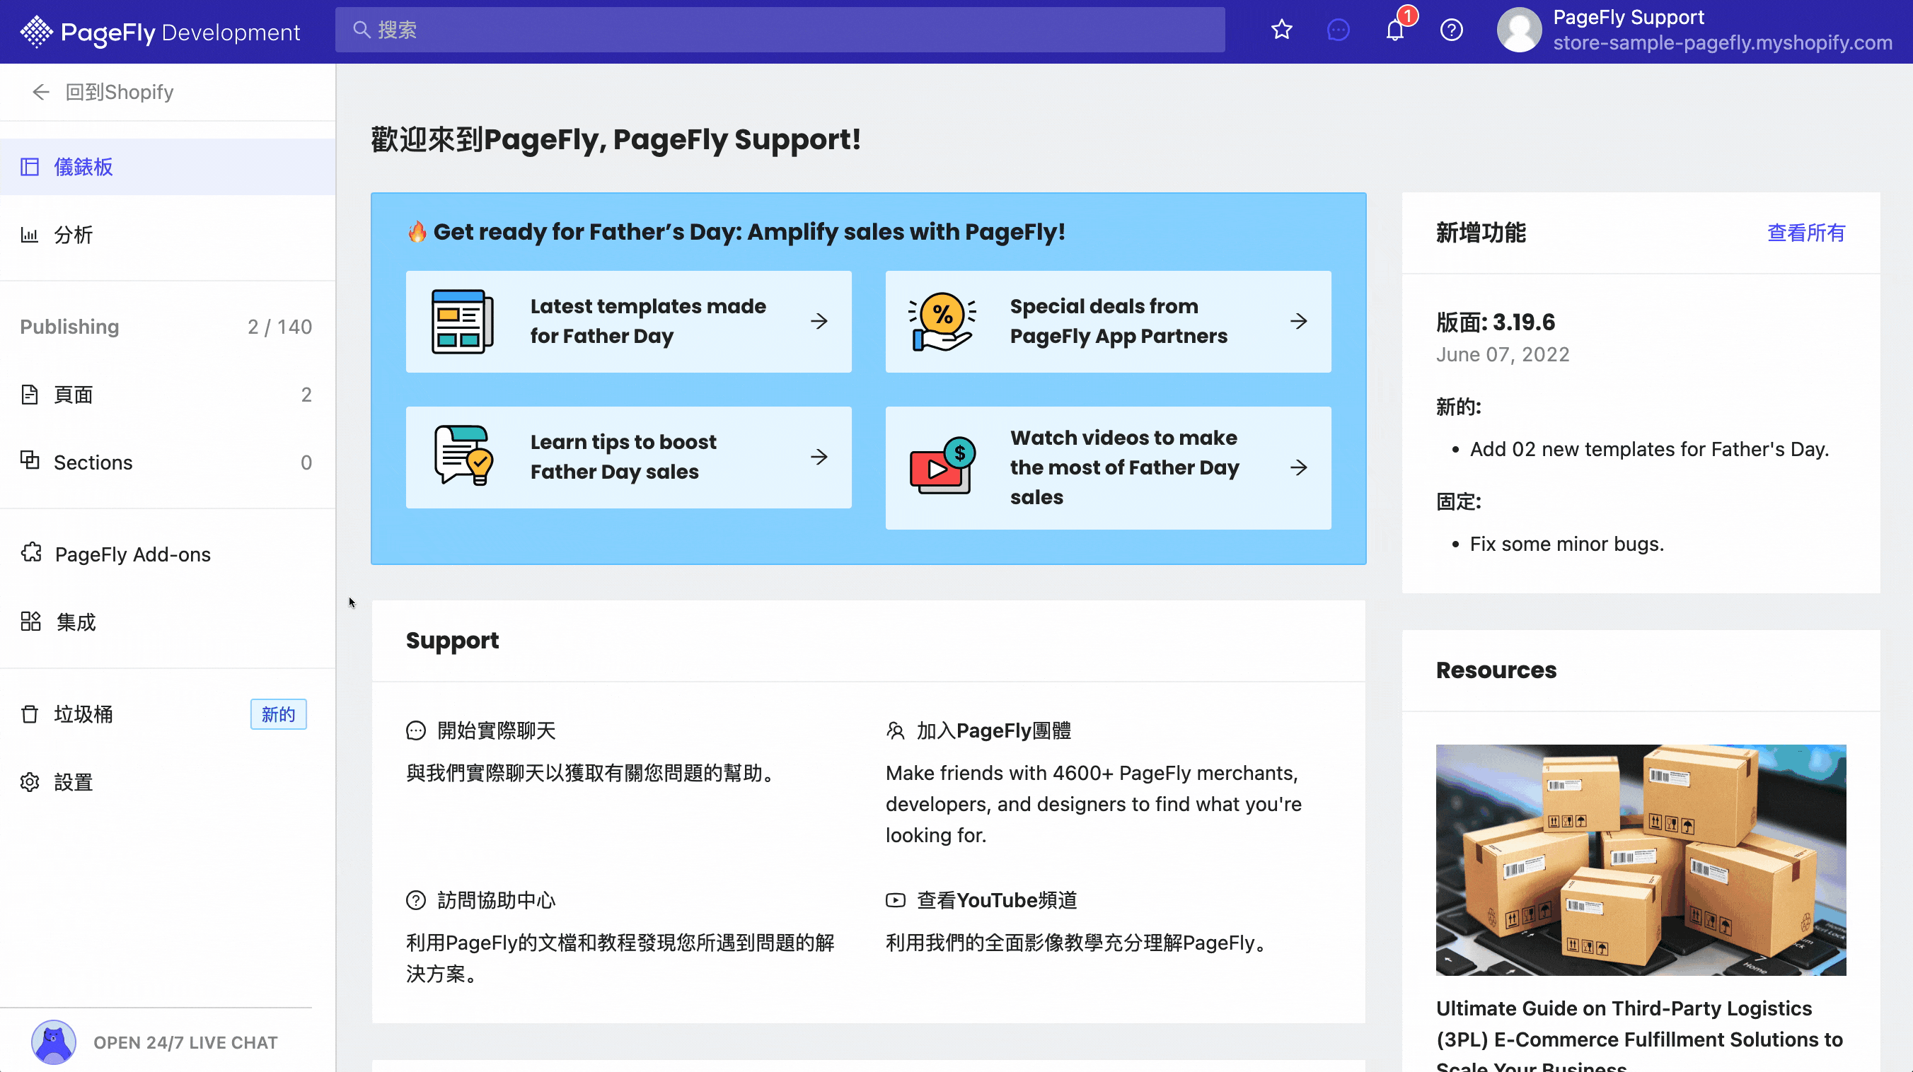Open 設置 in the sidebar
Viewport: 1913px width, 1072px height.
168,782
